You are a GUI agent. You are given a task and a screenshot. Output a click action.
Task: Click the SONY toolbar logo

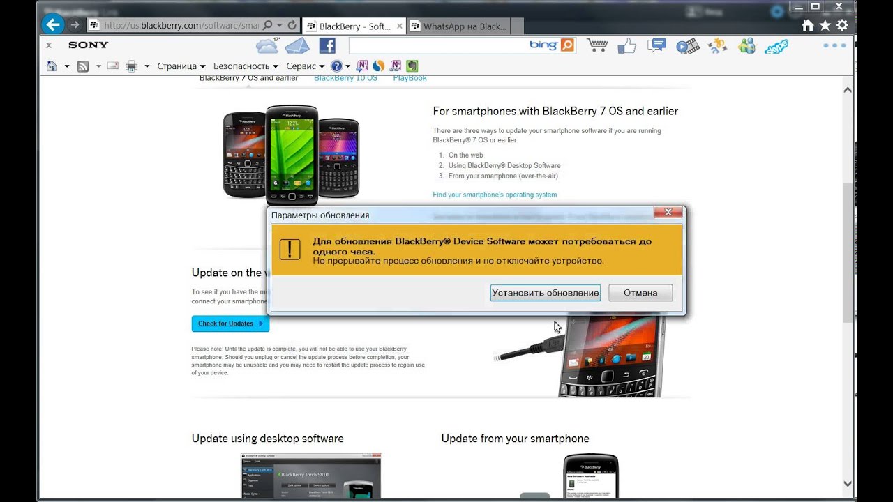click(x=89, y=45)
